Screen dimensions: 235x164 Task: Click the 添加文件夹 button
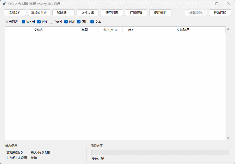point(39,13)
